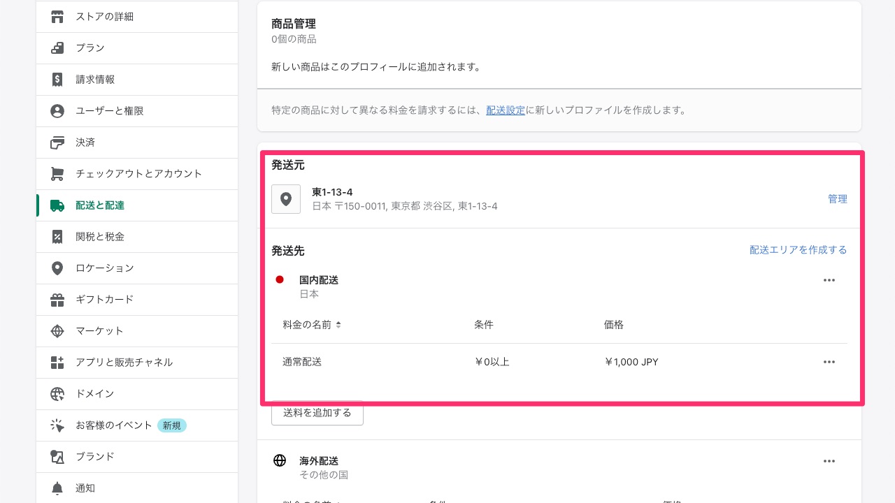Select 決済 in the settings menu

[x=137, y=143]
